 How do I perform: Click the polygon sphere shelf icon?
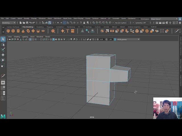point(8,31)
